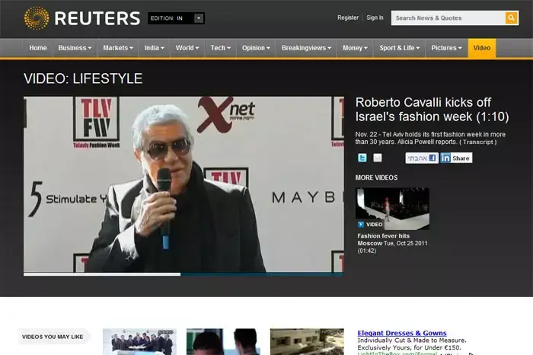Click the Roberto Cavalli video player
The image size is (533, 355).
[x=184, y=184]
